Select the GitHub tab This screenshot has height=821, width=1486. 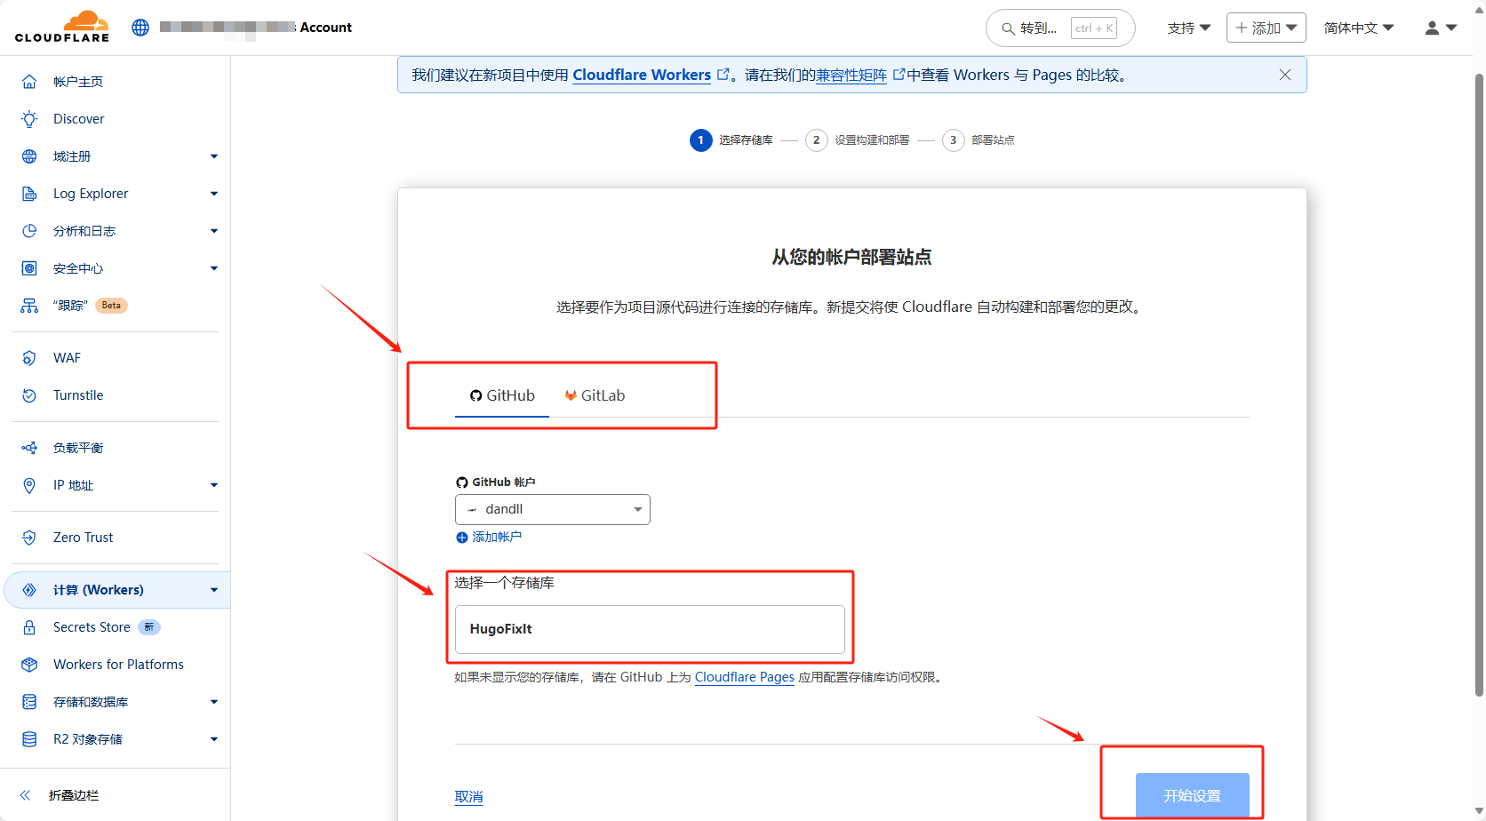(502, 395)
